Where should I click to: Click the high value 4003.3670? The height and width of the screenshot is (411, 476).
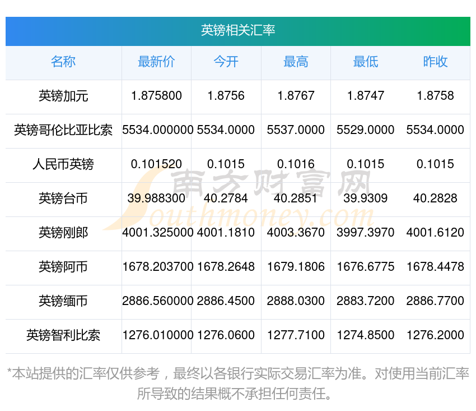tap(296, 233)
